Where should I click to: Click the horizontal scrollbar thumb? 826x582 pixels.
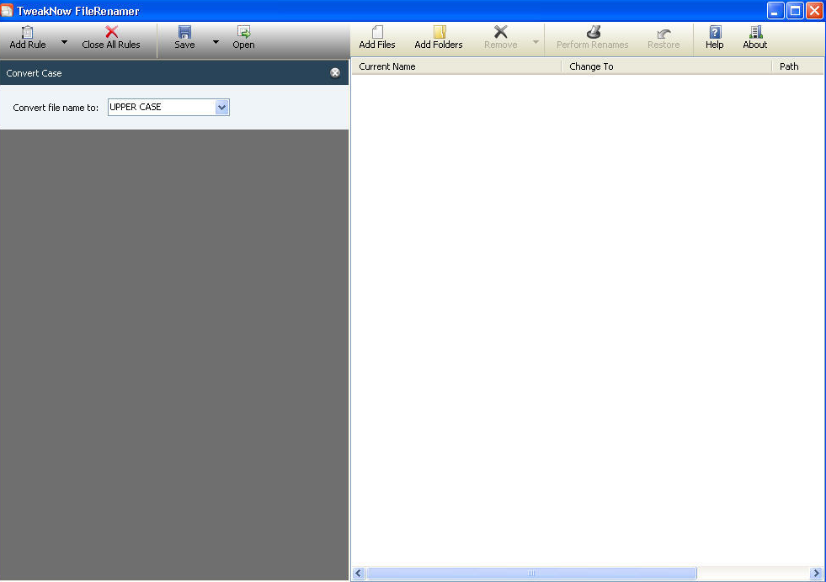[531, 573]
